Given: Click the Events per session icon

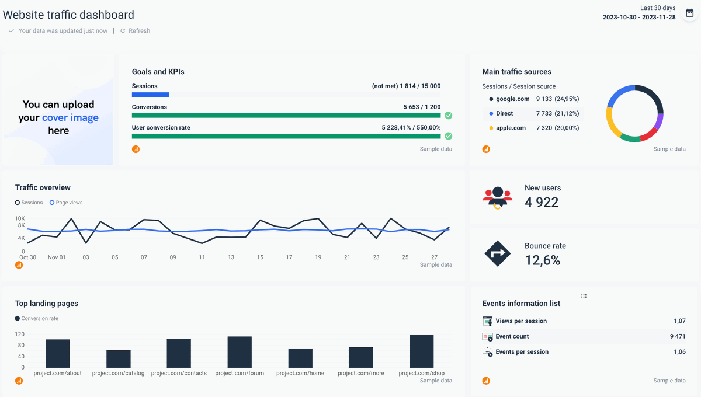Looking at the screenshot, I should (x=488, y=352).
